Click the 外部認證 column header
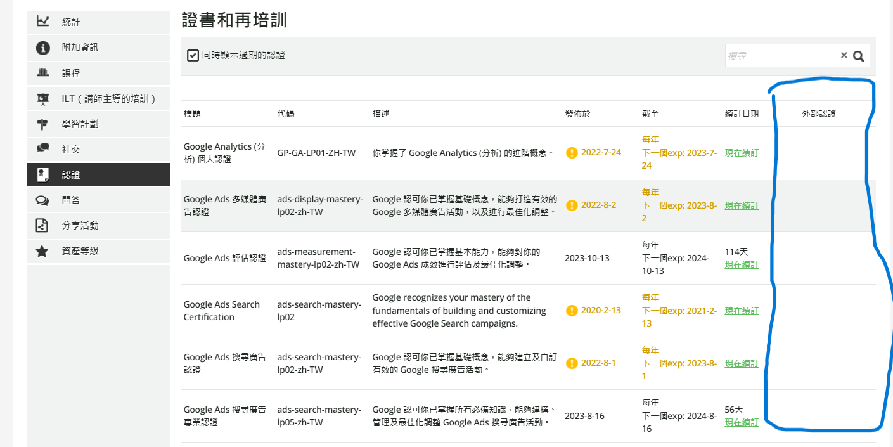Screen dimensions: 893x447 819,113
